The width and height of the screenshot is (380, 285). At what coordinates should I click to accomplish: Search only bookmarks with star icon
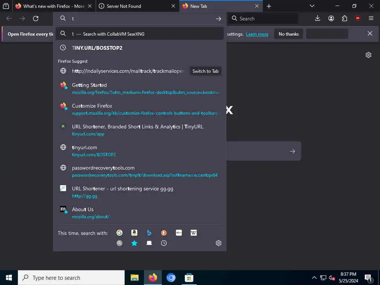[x=134, y=243]
